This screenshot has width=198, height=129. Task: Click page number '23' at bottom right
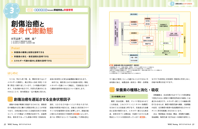[193, 124]
